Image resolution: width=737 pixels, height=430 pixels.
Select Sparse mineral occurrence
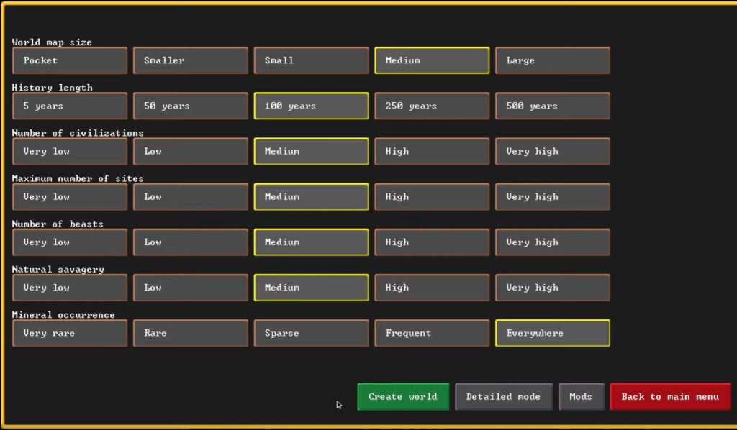[x=311, y=334]
